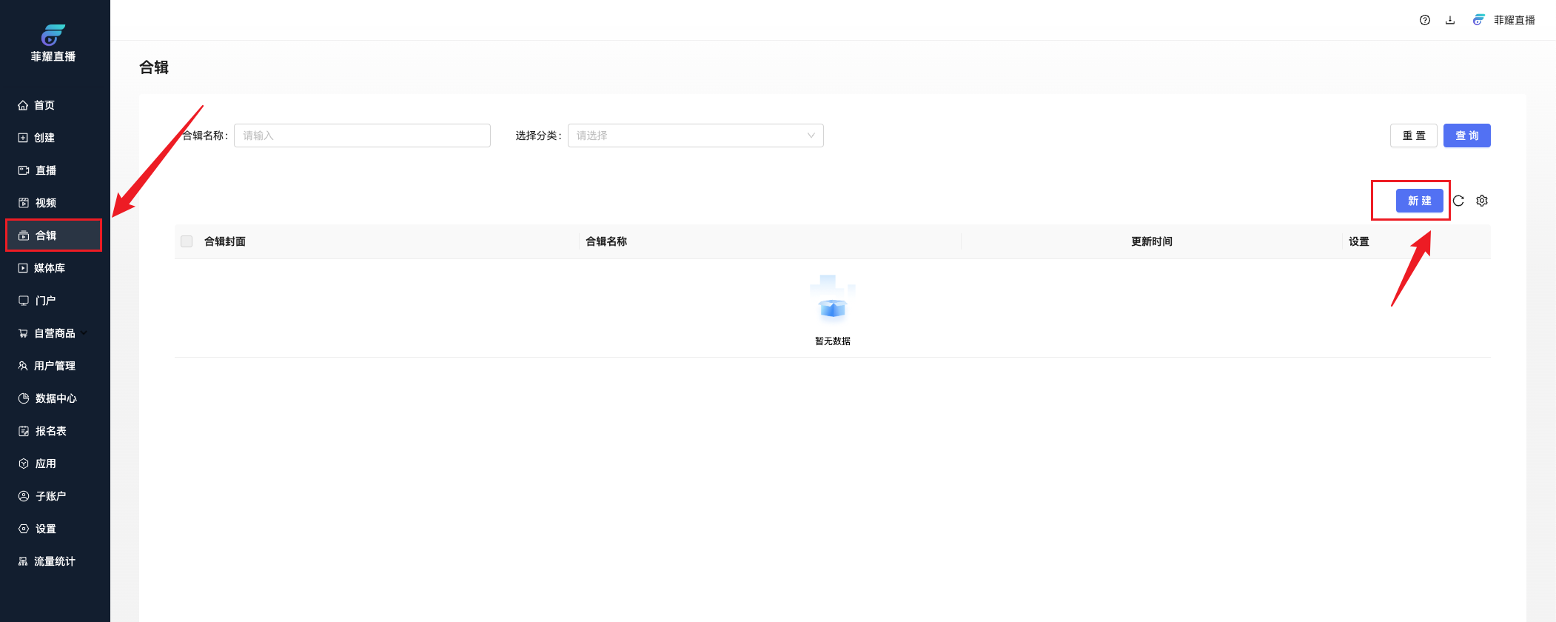This screenshot has height=622, width=1556.
Task: Open the 菲耀直播 account menu
Action: [1504, 20]
